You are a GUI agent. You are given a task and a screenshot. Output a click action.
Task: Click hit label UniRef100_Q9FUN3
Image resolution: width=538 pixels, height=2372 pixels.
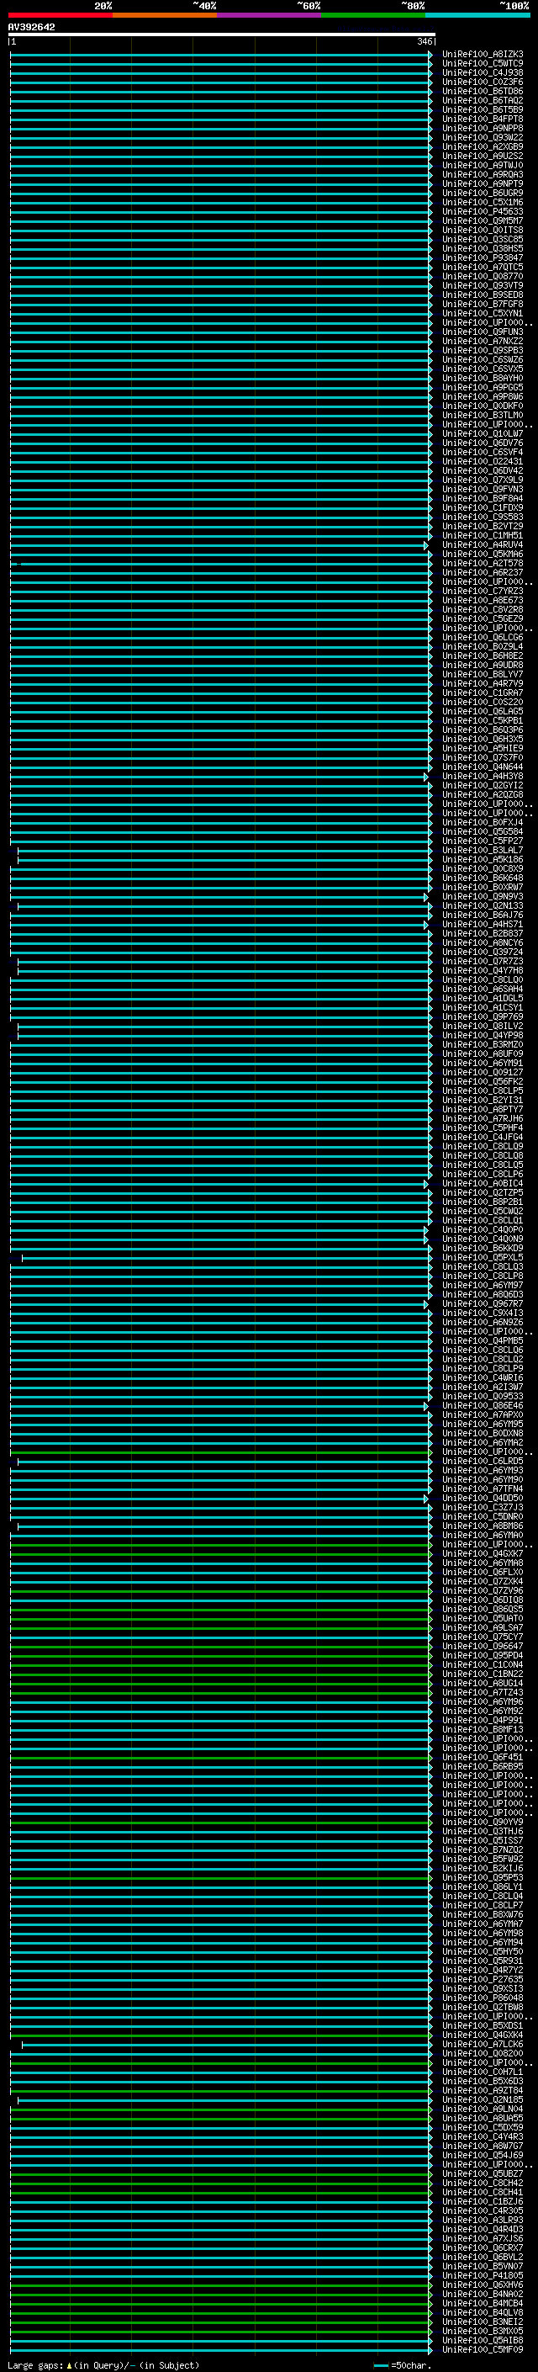(483, 332)
